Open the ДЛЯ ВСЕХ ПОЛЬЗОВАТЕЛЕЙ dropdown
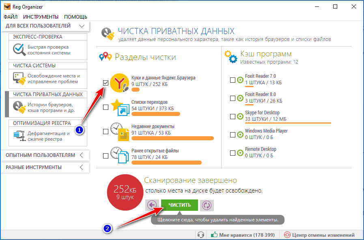The image size is (364, 240). (x=45, y=26)
